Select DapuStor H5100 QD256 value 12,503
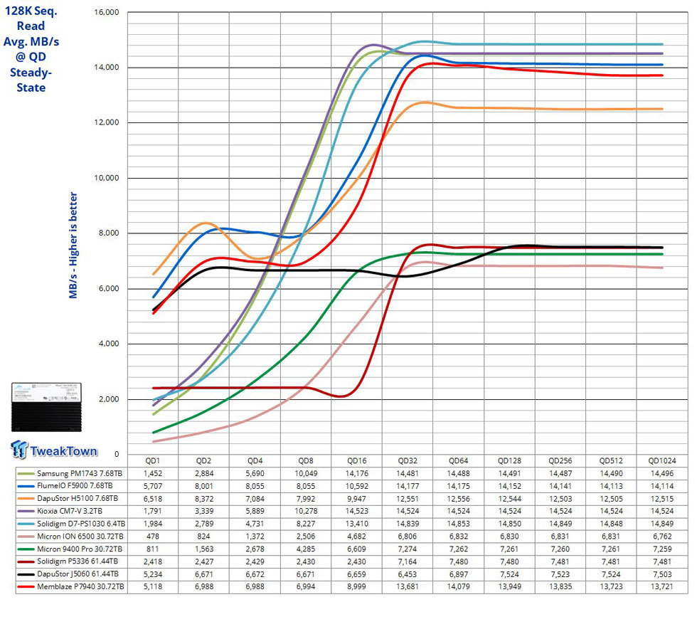Image resolution: width=697 pixels, height=639 pixels. pyautogui.click(x=560, y=499)
